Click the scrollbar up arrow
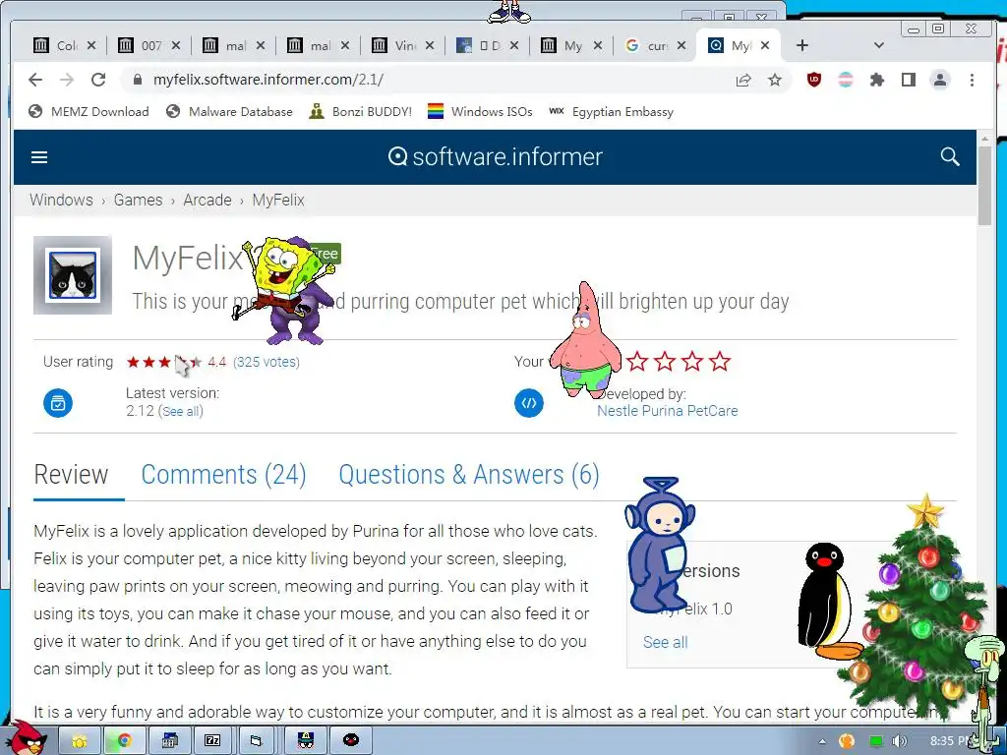Screen dimensions: 1007x755 [x=984, y=138]
